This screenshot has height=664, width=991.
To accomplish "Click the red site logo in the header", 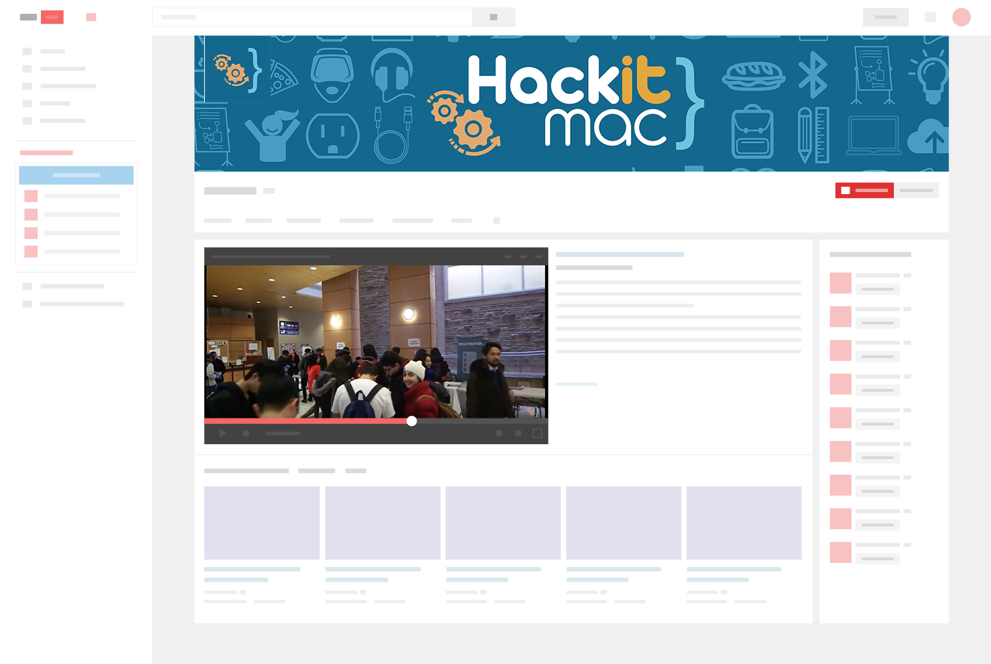I will pos(52,17).
